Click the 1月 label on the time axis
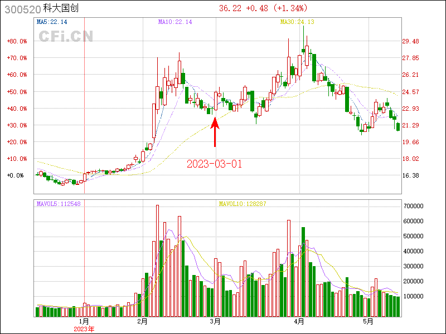 [x=84, y=321]
